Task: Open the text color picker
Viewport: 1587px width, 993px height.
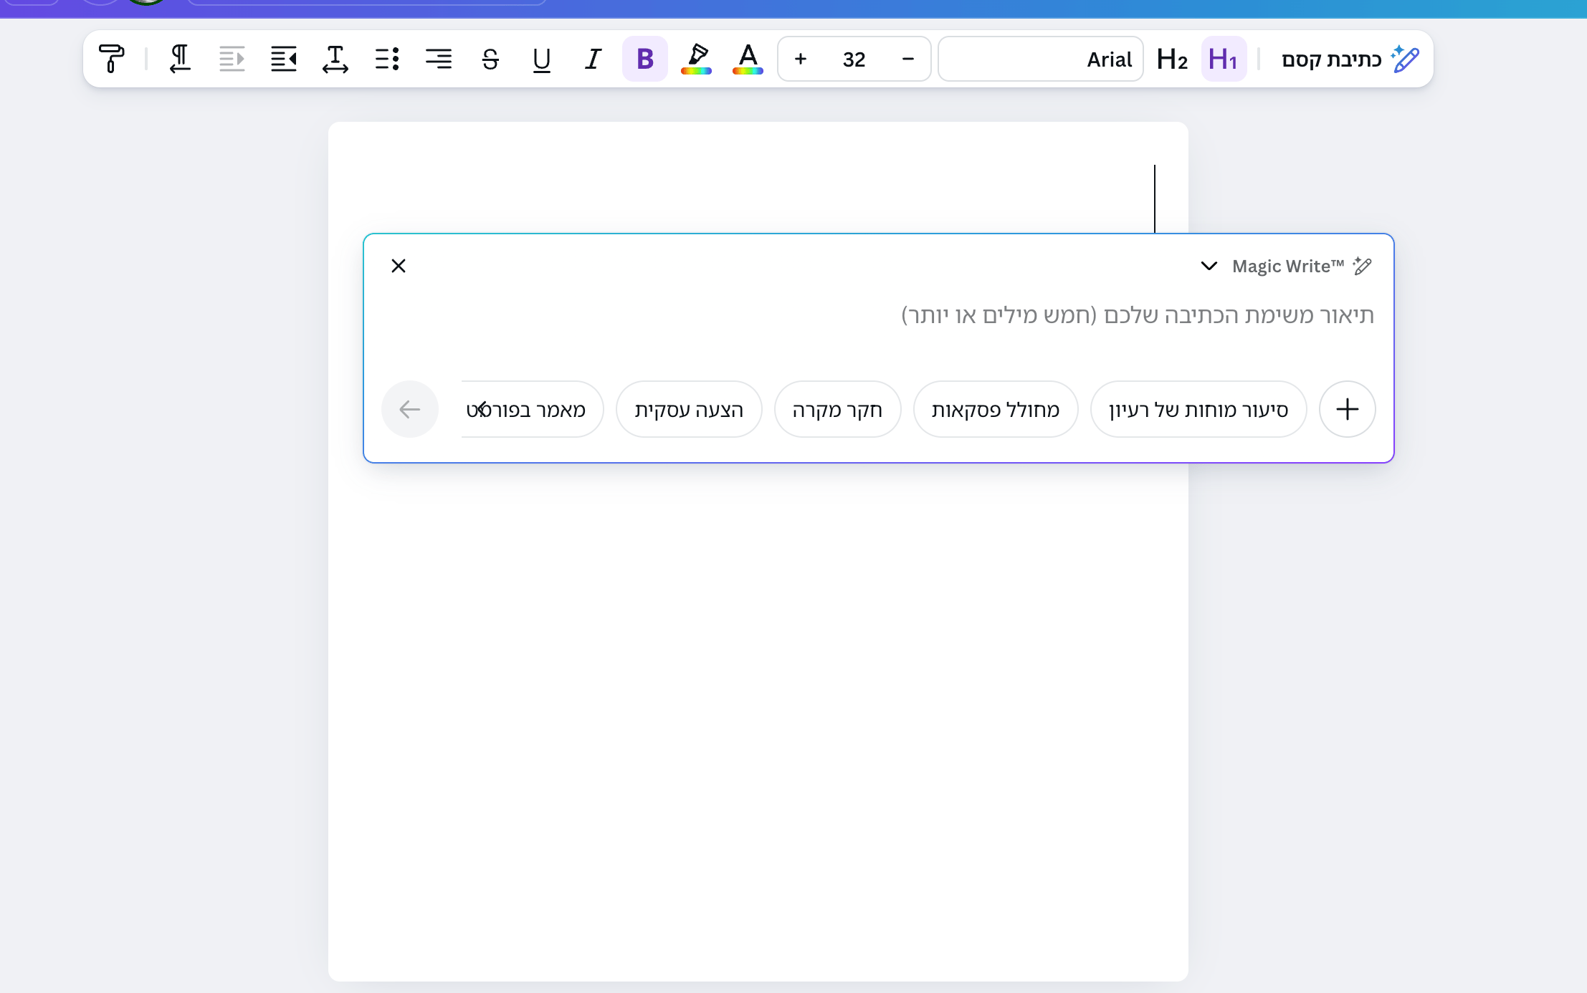Action: tap(748, 59)
